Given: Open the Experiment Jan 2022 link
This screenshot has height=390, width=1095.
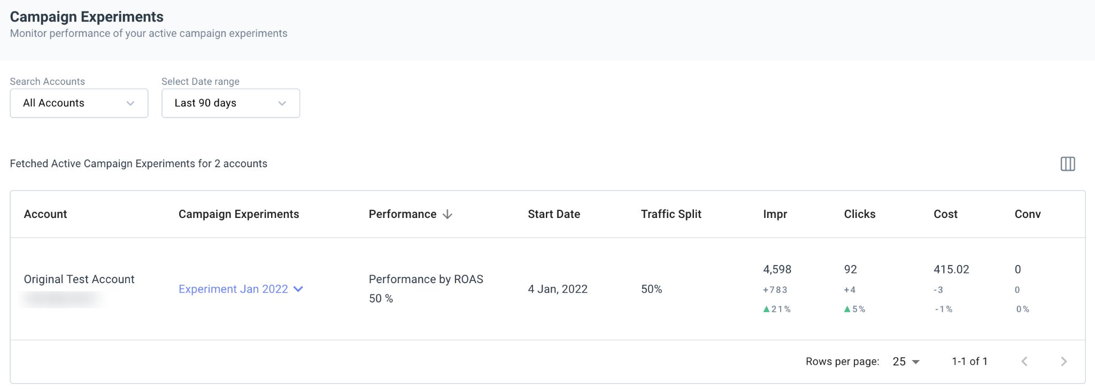Looking at the screenshot, I should pos(233,289).
